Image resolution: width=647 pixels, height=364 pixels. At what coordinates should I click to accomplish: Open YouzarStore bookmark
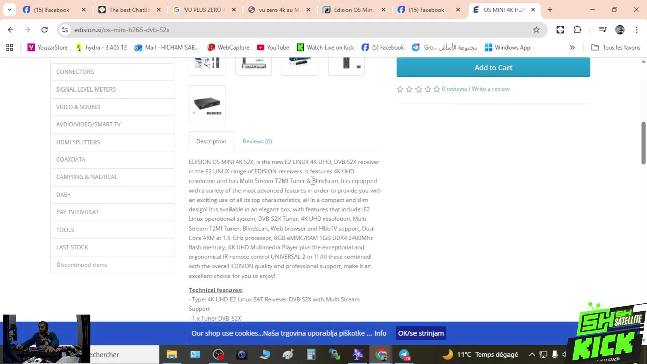(x=48, y=48)
